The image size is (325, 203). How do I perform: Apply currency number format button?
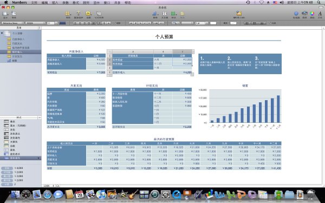[135, 23]
